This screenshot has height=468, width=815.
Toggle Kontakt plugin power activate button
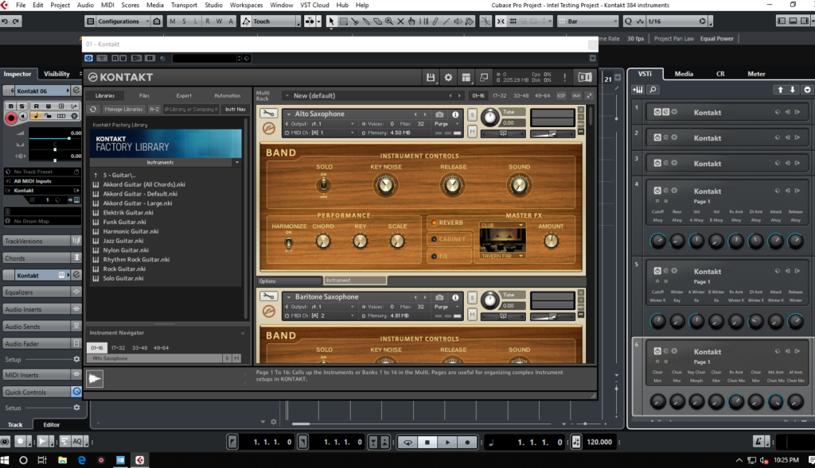coord(89,58)
